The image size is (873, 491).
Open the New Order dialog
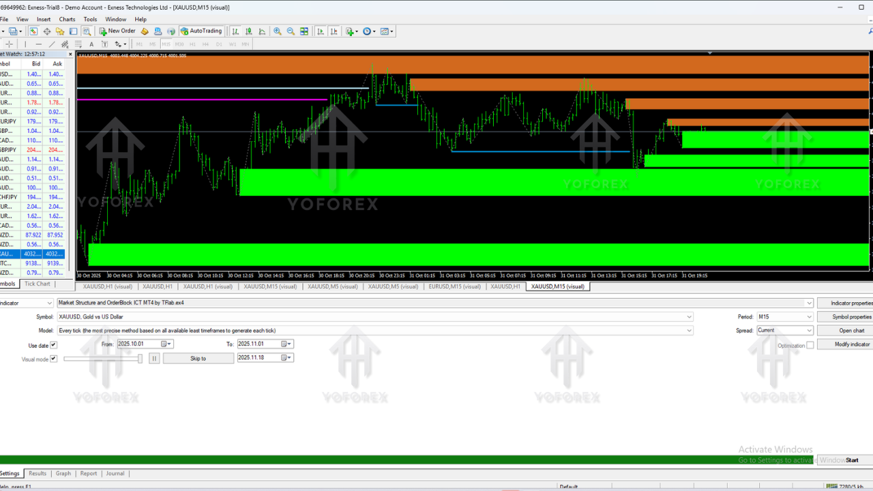tap(116, 31)
